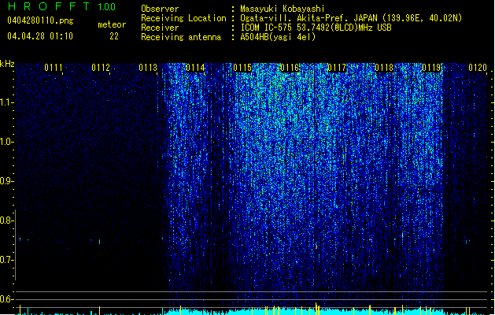Image resolution: width=495 pixels, height=315 pixels.
Task: Click the Observer field label
Action: [x=160, y=9]
